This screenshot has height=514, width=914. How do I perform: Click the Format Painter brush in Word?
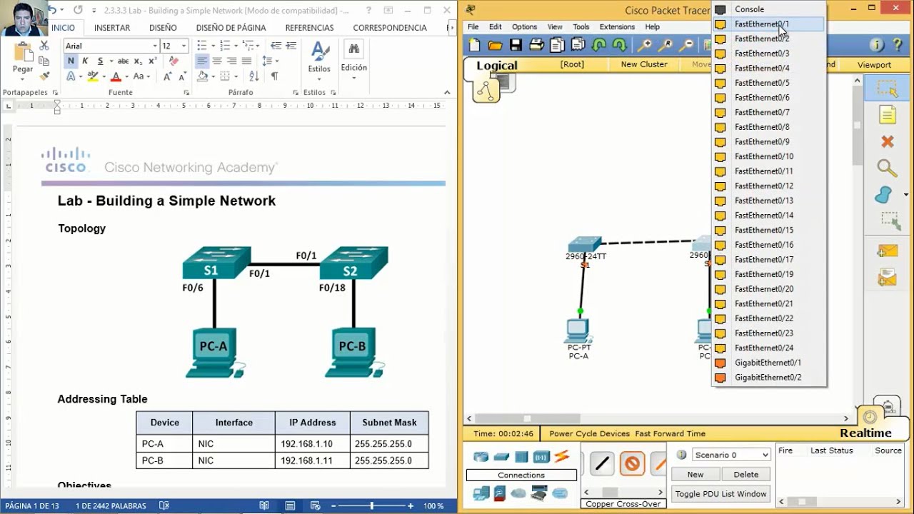[44, 76]
